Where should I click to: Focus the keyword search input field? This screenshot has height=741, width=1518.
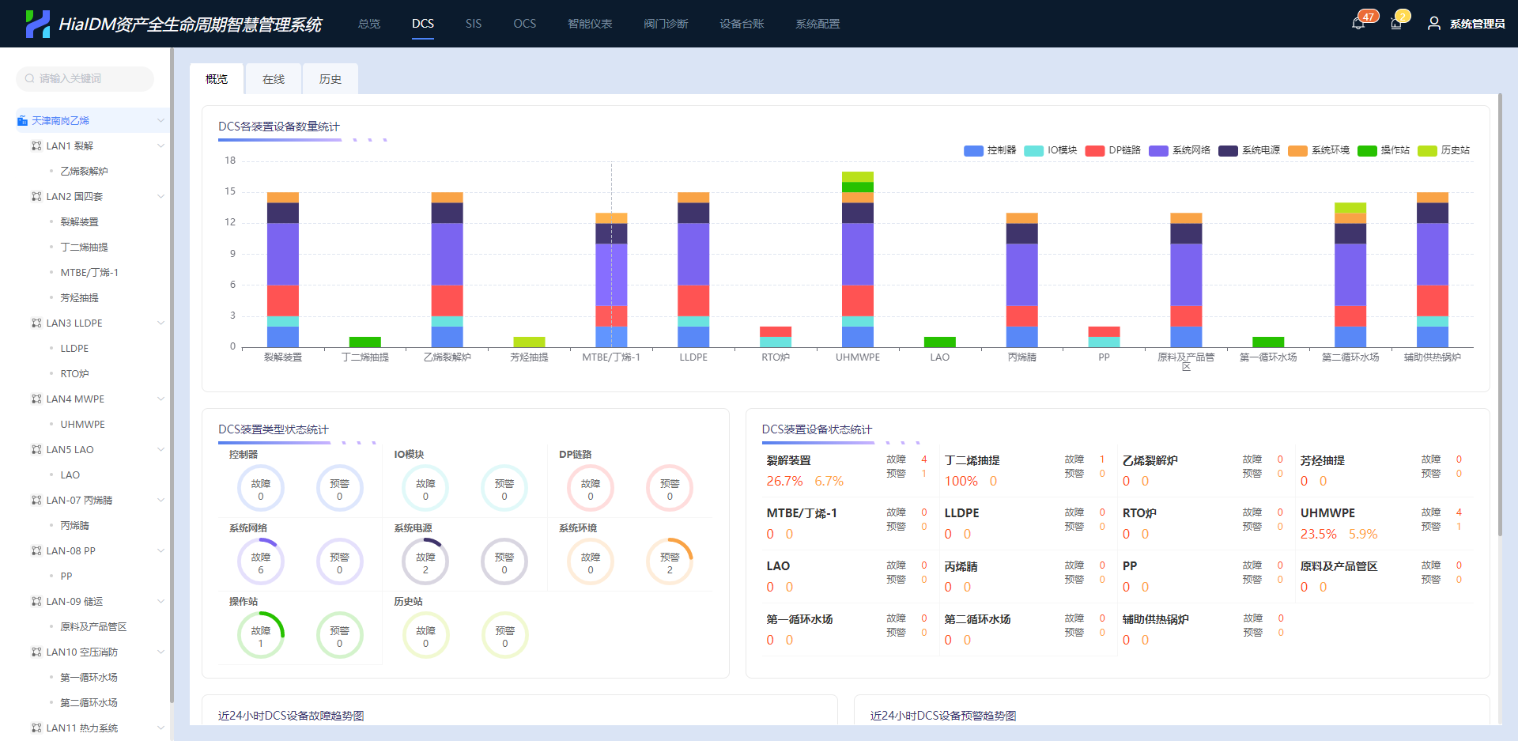(x=91, y=78)
